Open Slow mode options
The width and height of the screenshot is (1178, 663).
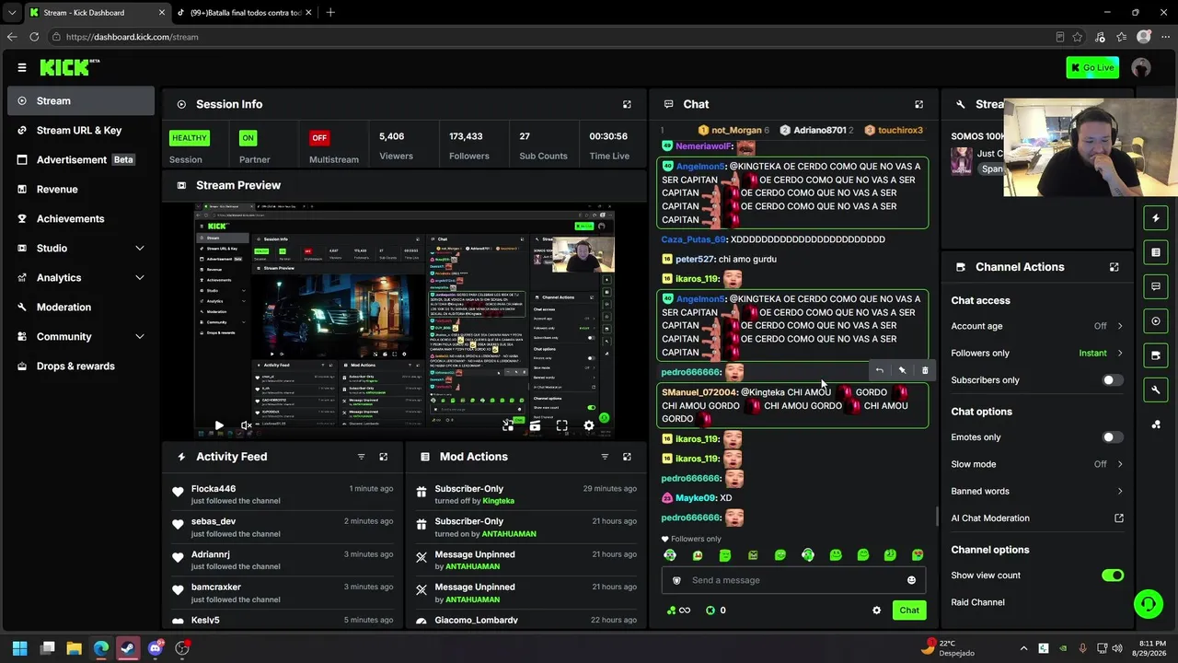(x=1037, y=464)
